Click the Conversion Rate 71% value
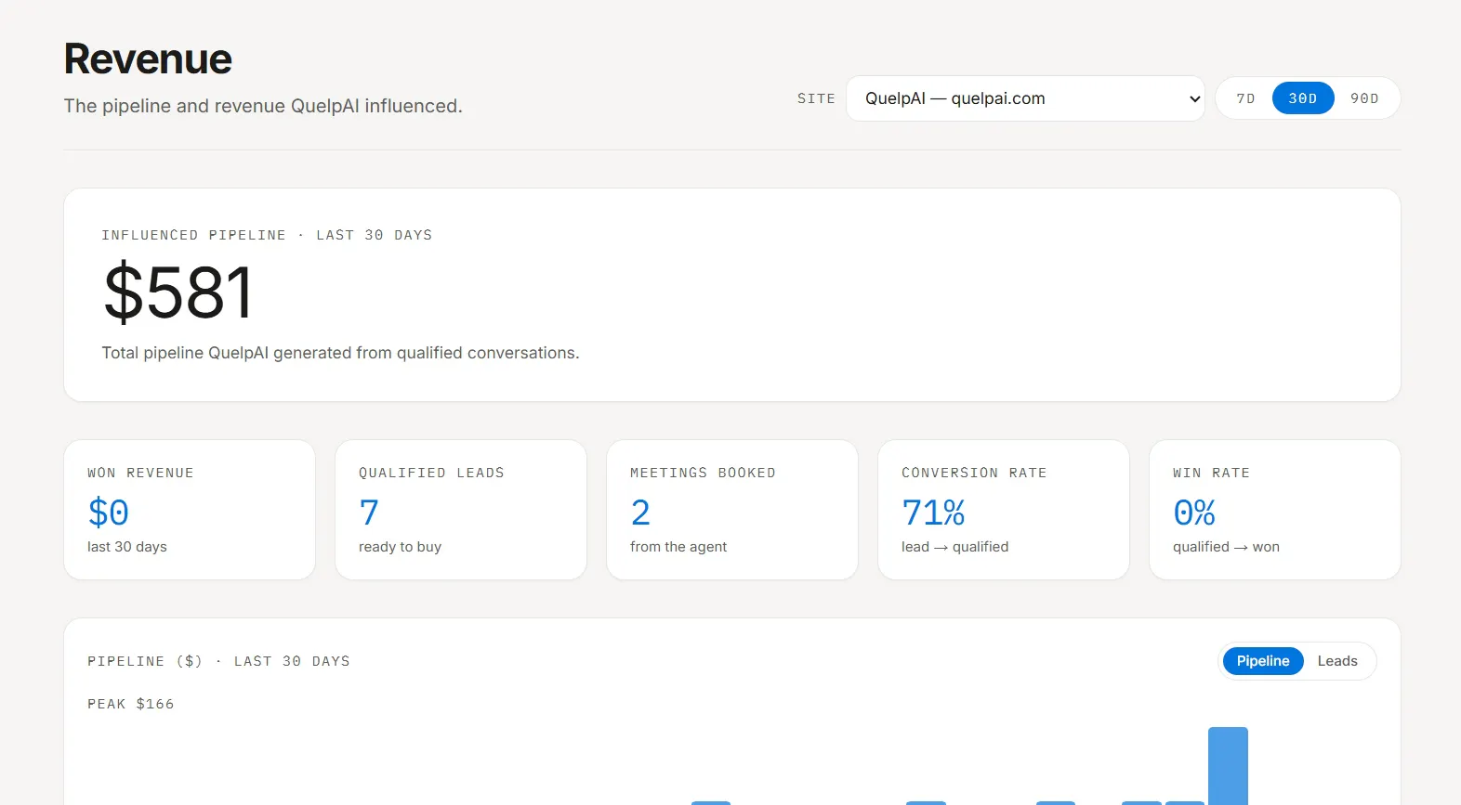Viewport: 1461px width, 805px height. pos(933,513)
